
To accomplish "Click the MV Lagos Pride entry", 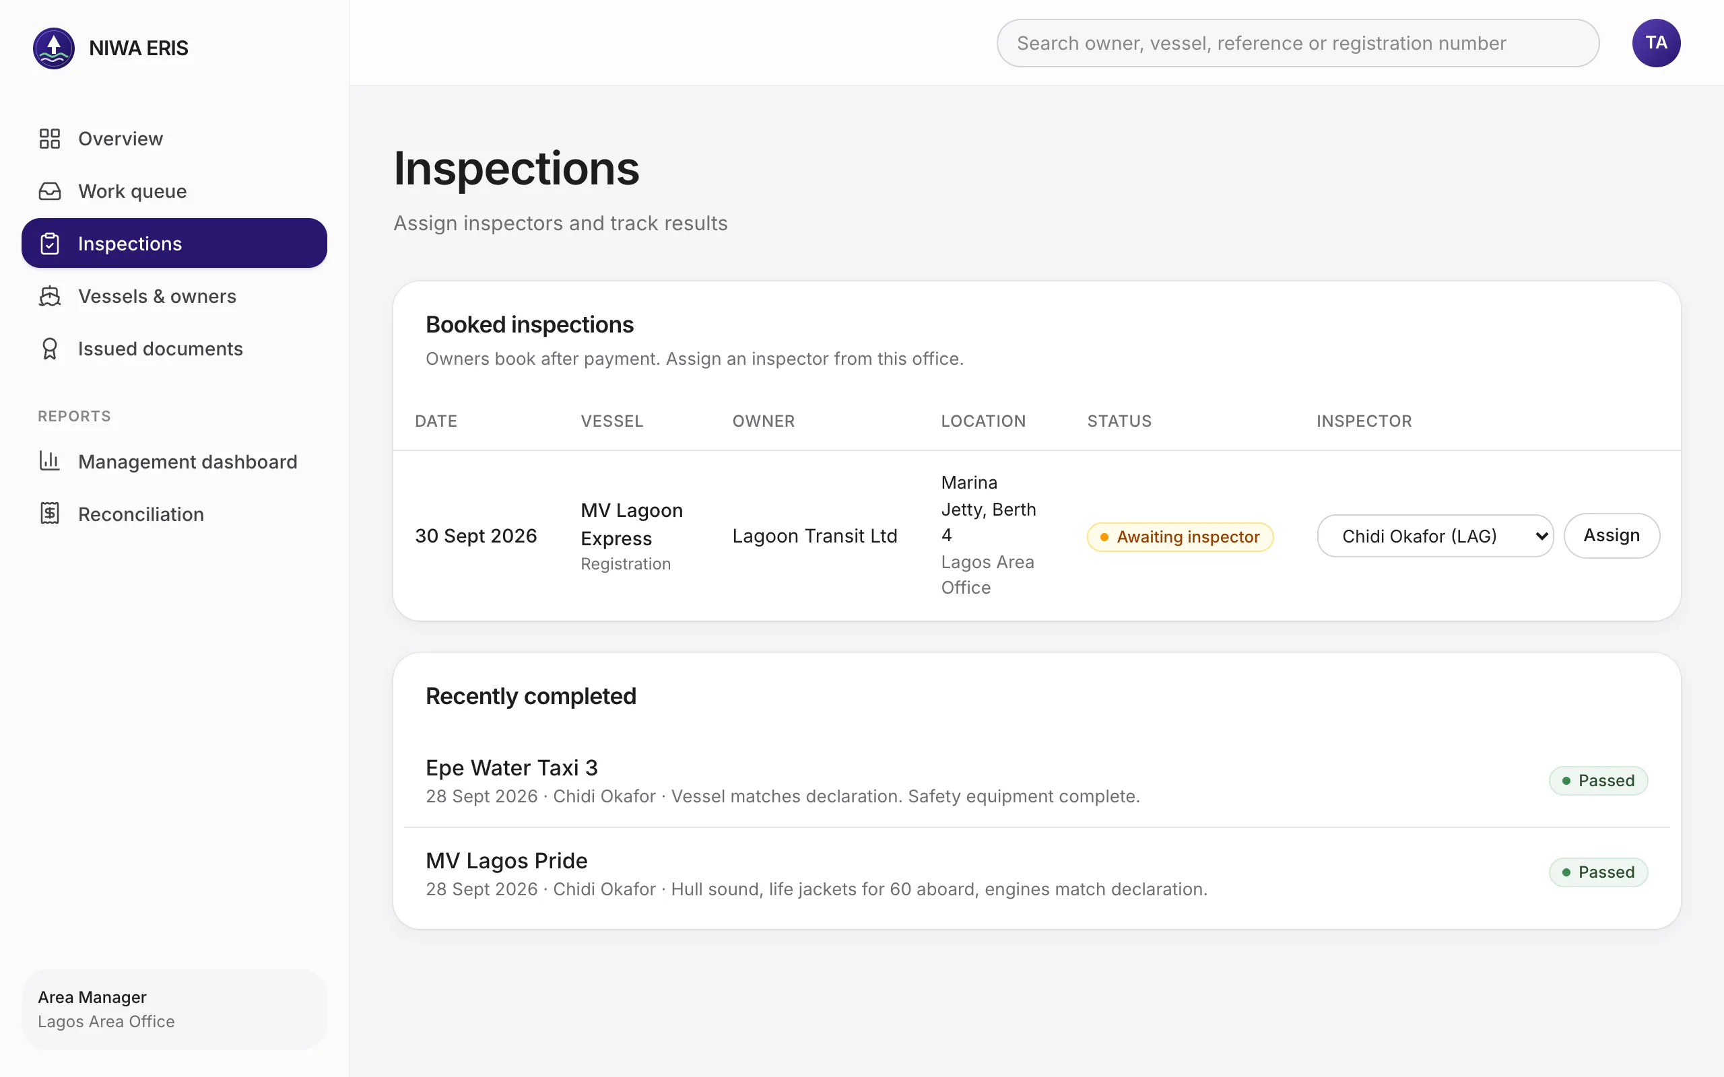I will click(x=1036, y=873).
